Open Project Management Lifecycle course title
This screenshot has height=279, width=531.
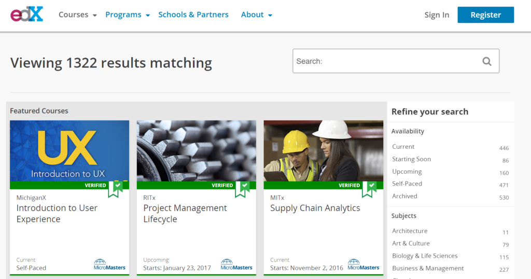(185, 213)
